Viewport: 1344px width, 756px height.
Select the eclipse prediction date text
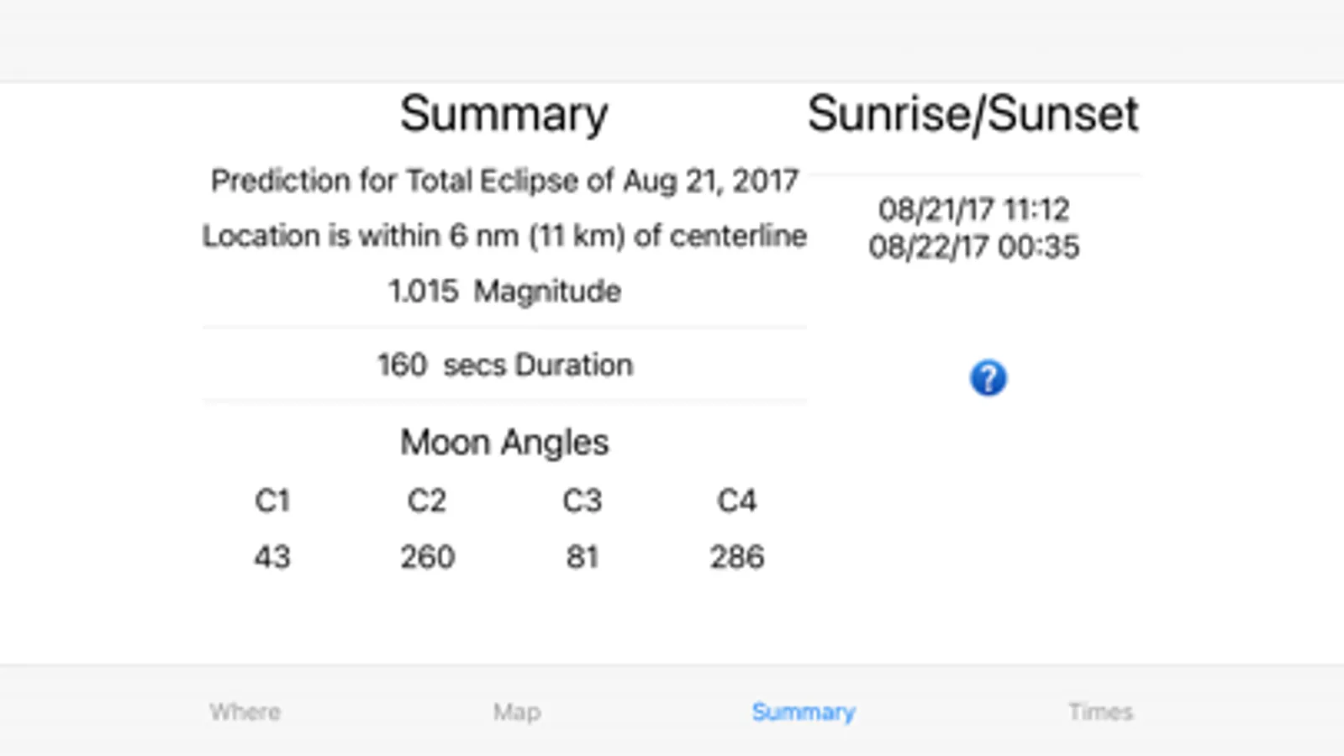click(x=503, y=181)
